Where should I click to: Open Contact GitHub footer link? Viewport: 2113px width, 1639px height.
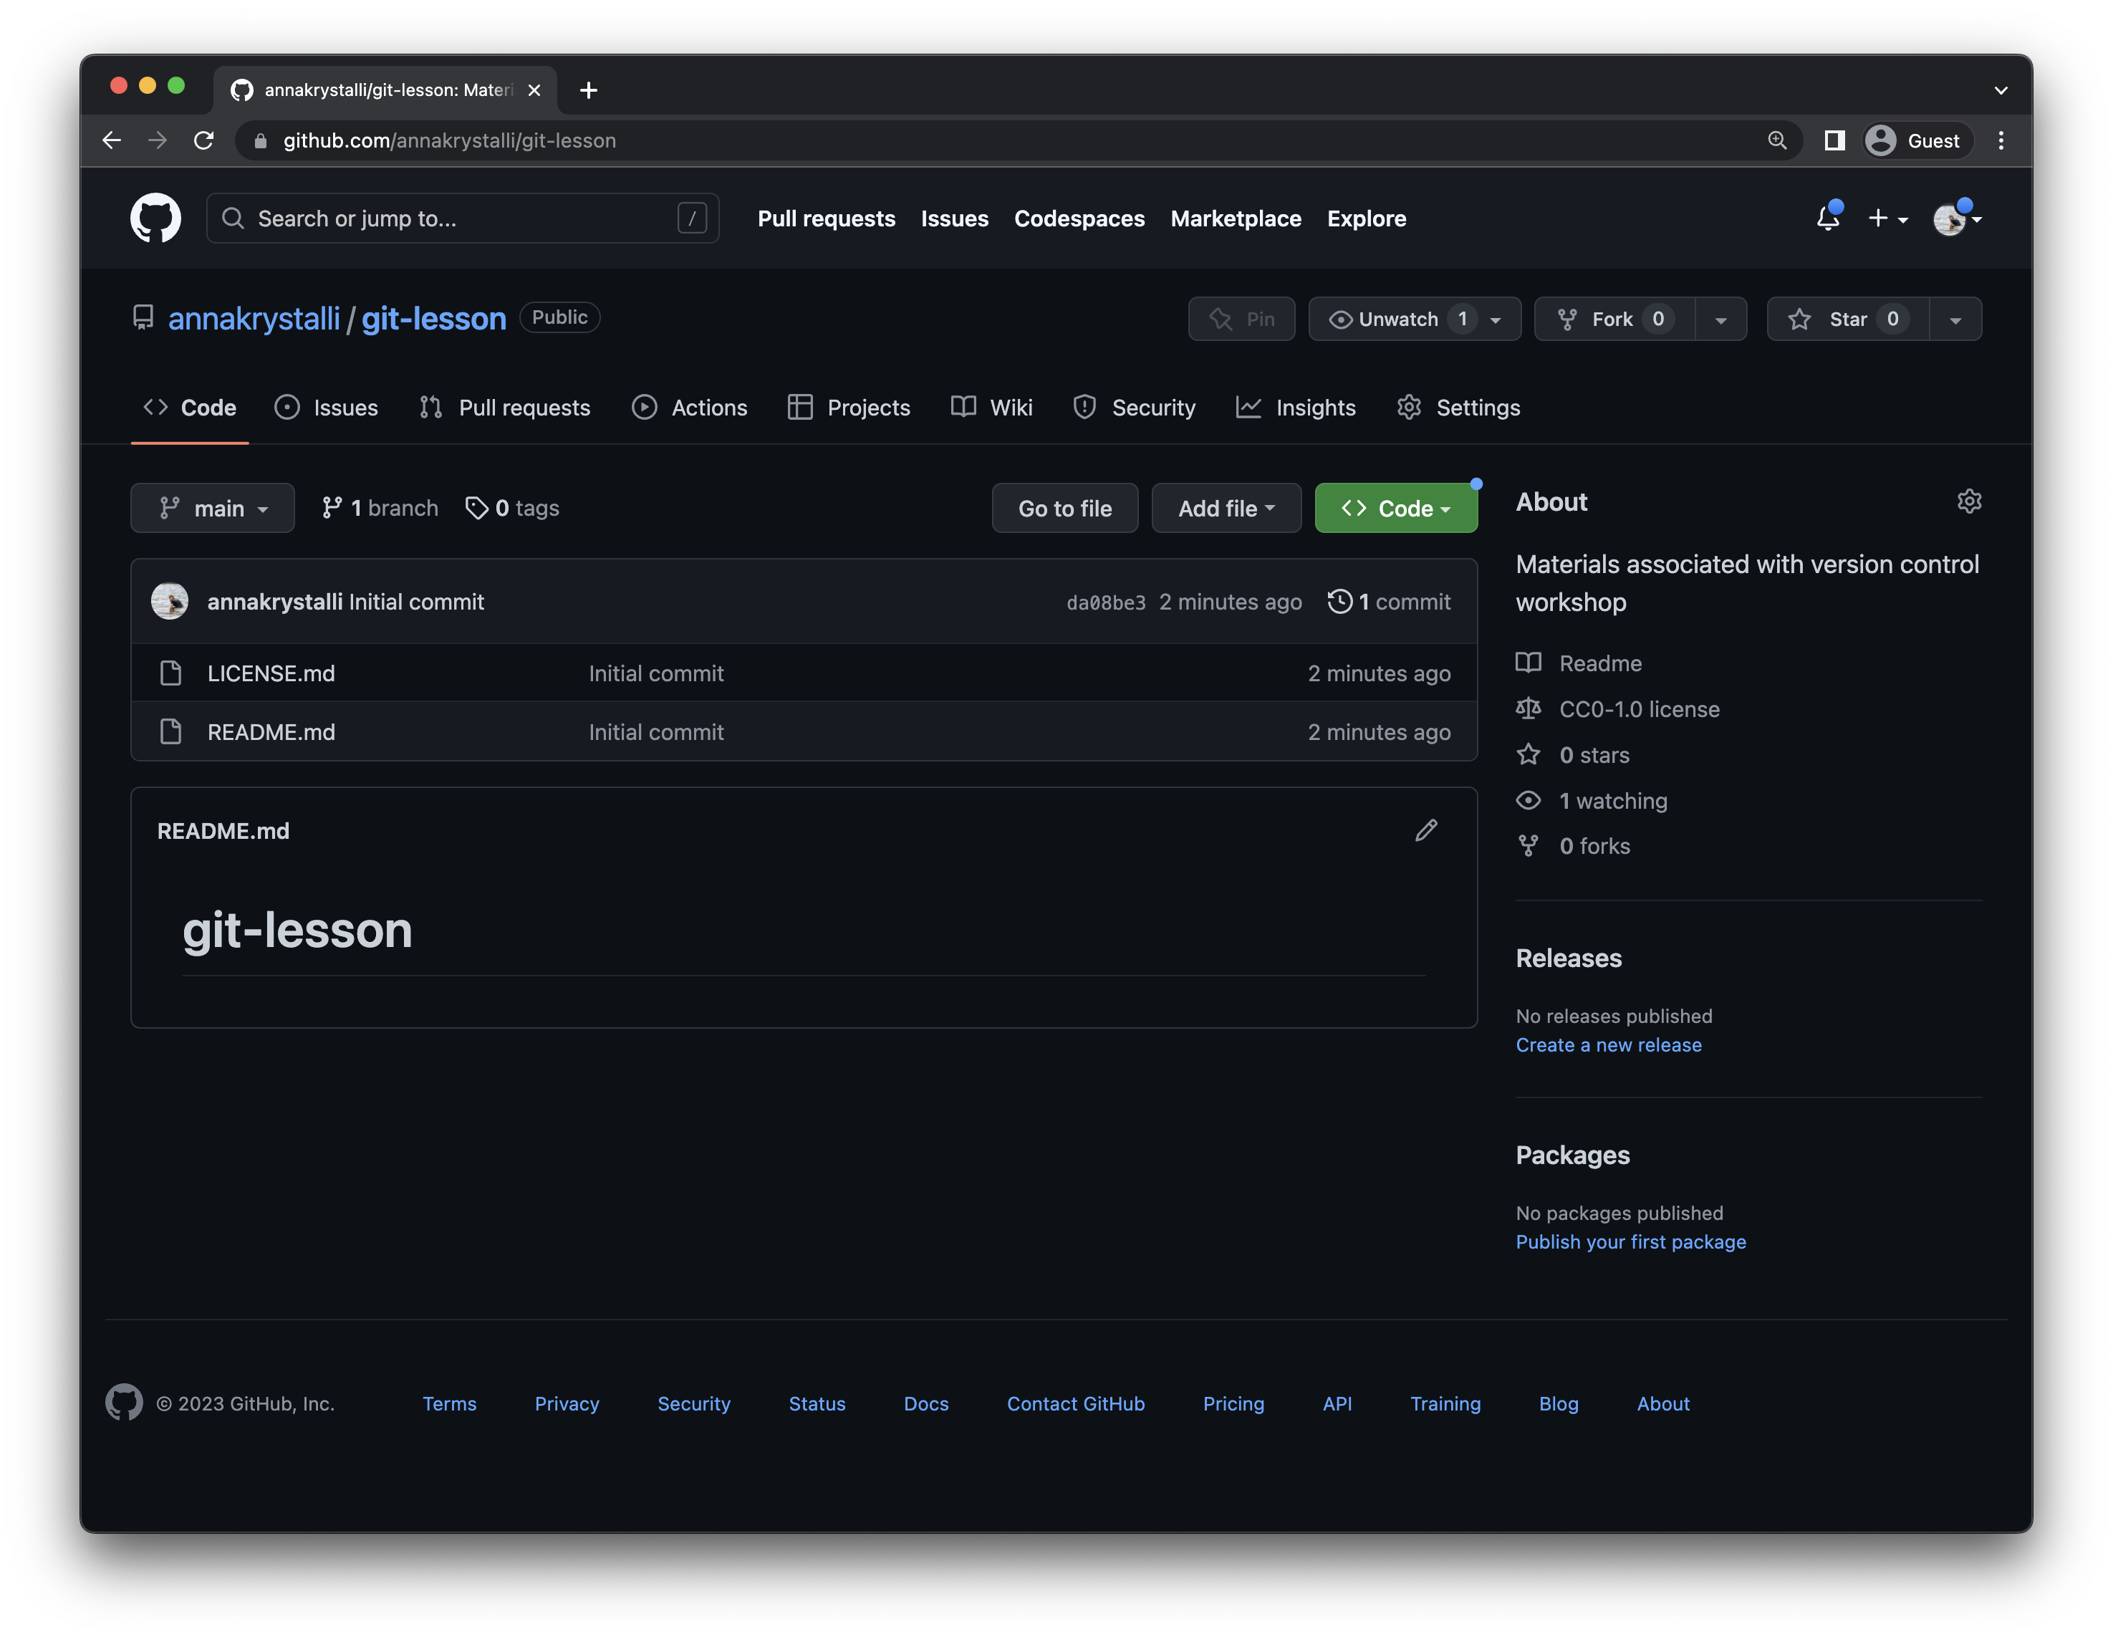[x=1075, y=1403]
